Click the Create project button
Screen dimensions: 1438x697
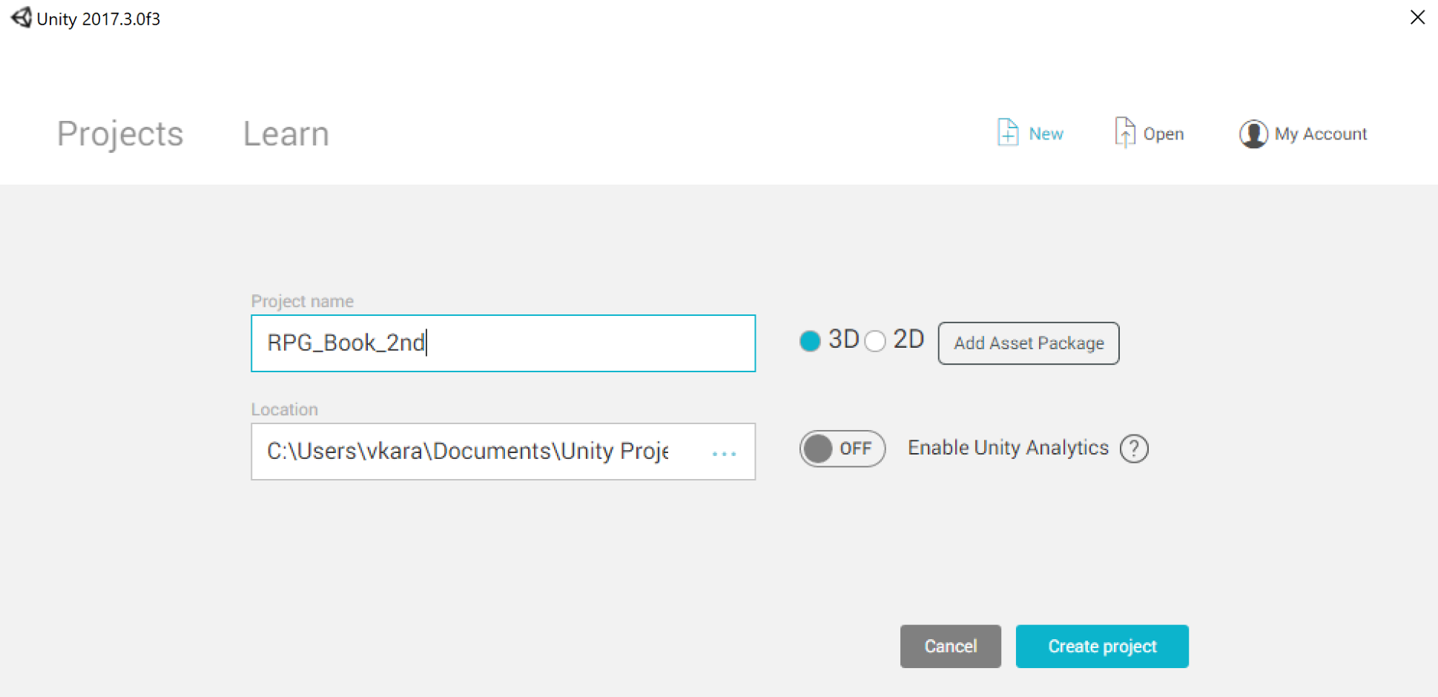tap(1102, 647)
